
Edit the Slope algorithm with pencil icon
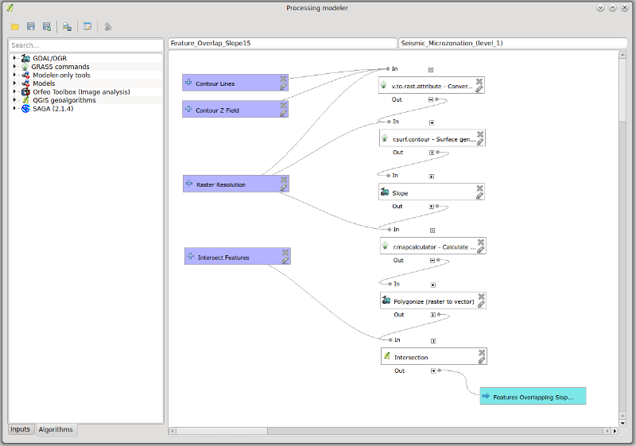point(479,196)
